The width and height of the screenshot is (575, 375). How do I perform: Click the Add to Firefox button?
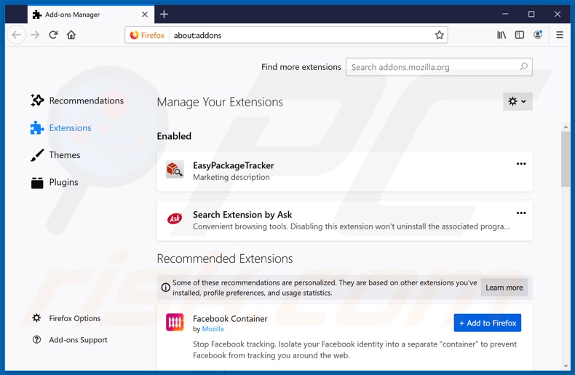[488, 323]
